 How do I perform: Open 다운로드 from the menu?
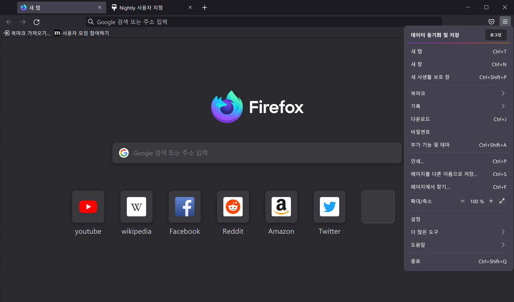tap(458, 119)
